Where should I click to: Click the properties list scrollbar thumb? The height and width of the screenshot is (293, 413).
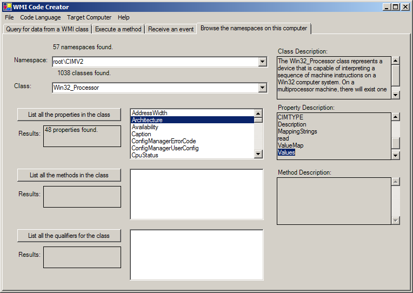coord(258,120)
